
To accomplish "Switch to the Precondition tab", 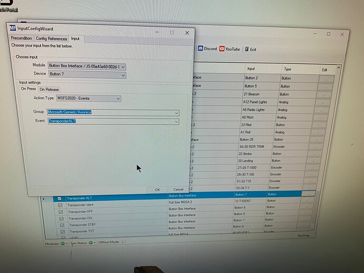I will click(21, 38).
